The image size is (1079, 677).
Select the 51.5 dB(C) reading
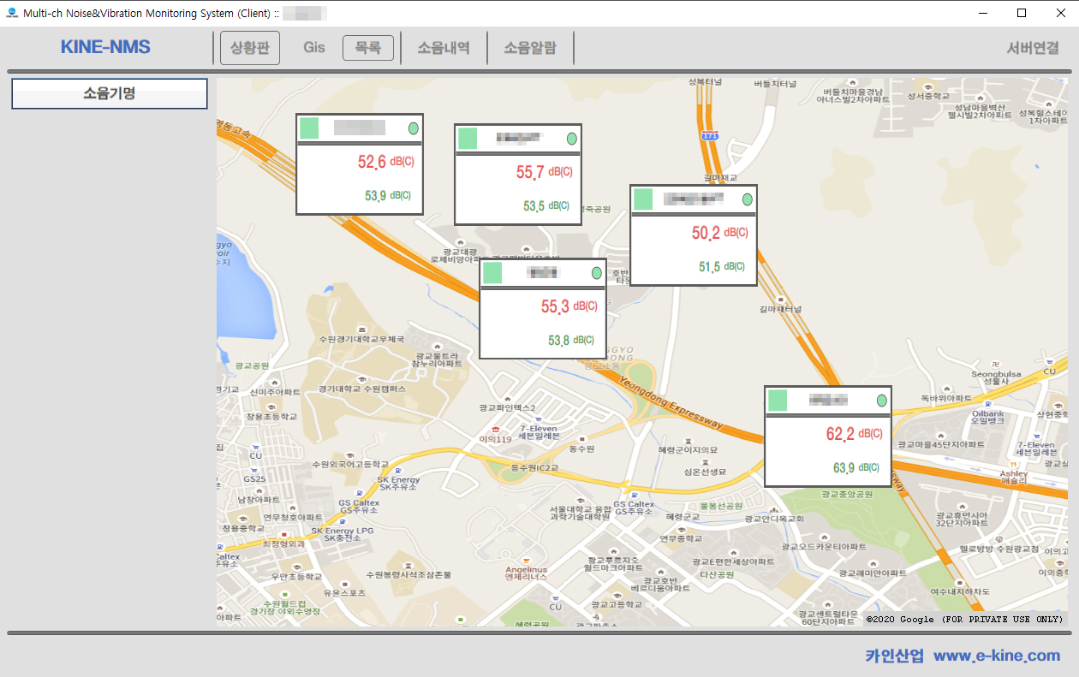tap(722, 267)
